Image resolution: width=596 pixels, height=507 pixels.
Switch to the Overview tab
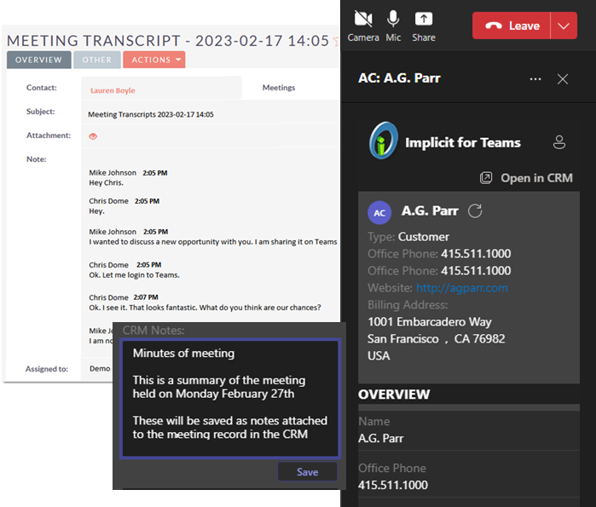(x=38, y=60)
